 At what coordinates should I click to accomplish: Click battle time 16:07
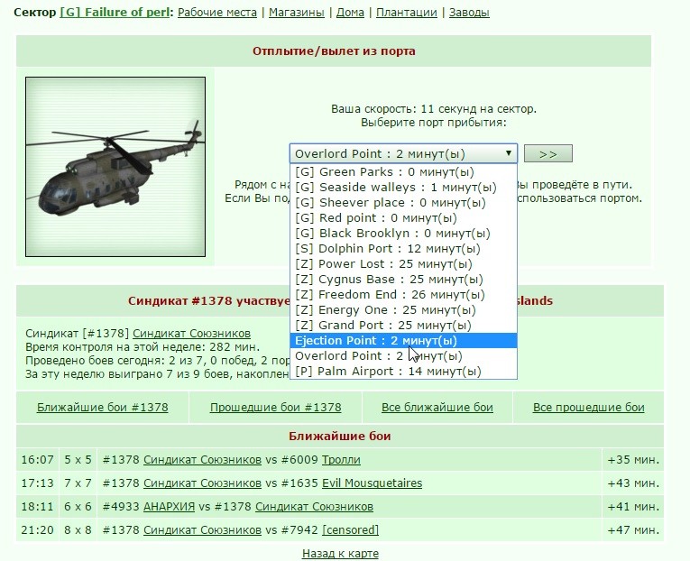37,460
